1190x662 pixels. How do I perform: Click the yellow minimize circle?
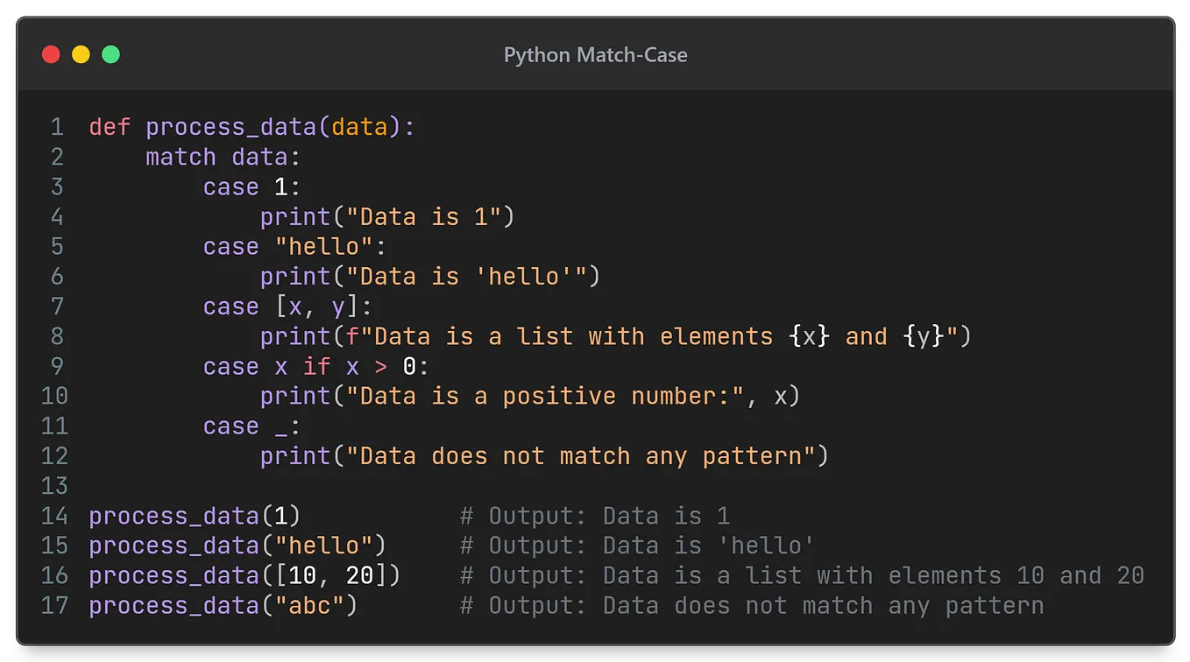[81, 54]
